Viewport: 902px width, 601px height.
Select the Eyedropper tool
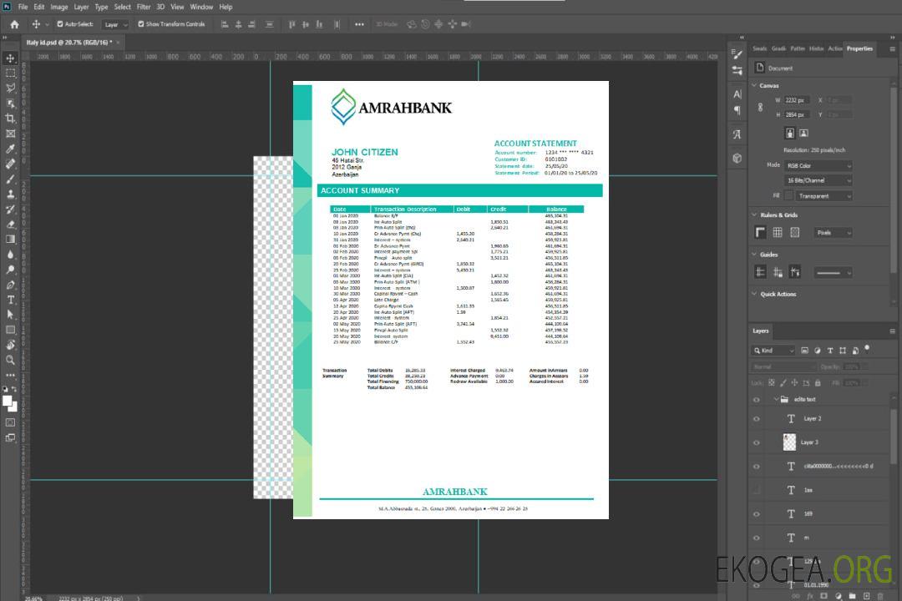(x=10, y=149)
